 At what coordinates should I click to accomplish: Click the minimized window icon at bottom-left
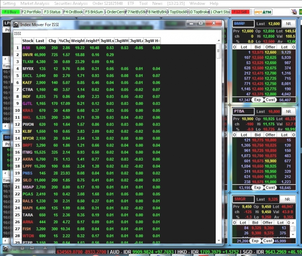pos(5,249)
